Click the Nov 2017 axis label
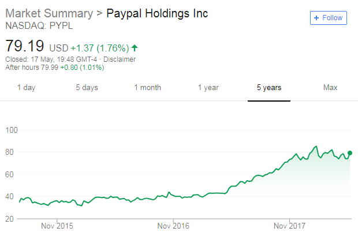 (x=289, y=226)
